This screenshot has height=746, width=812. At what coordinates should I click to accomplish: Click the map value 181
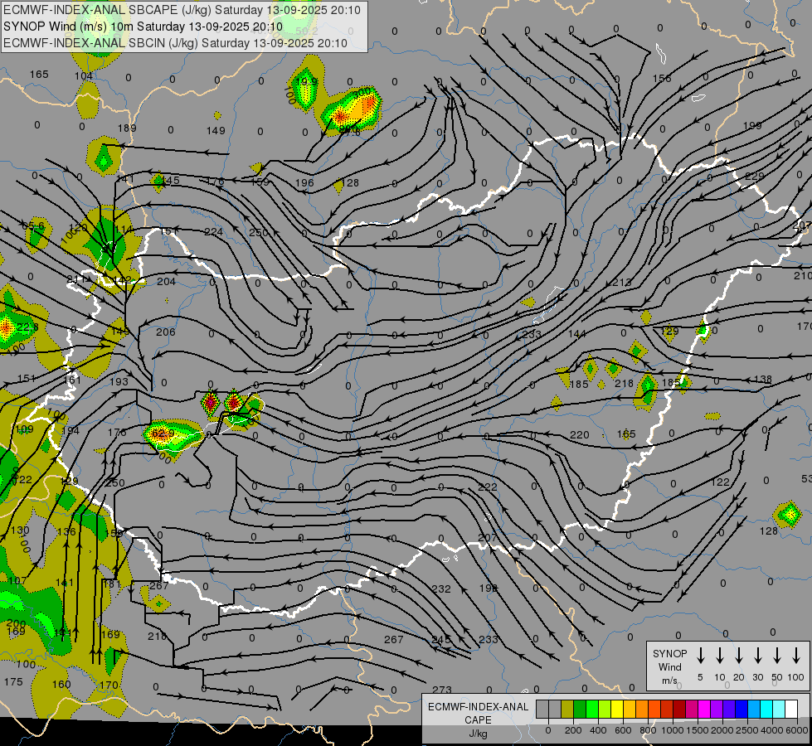point(112,584)
